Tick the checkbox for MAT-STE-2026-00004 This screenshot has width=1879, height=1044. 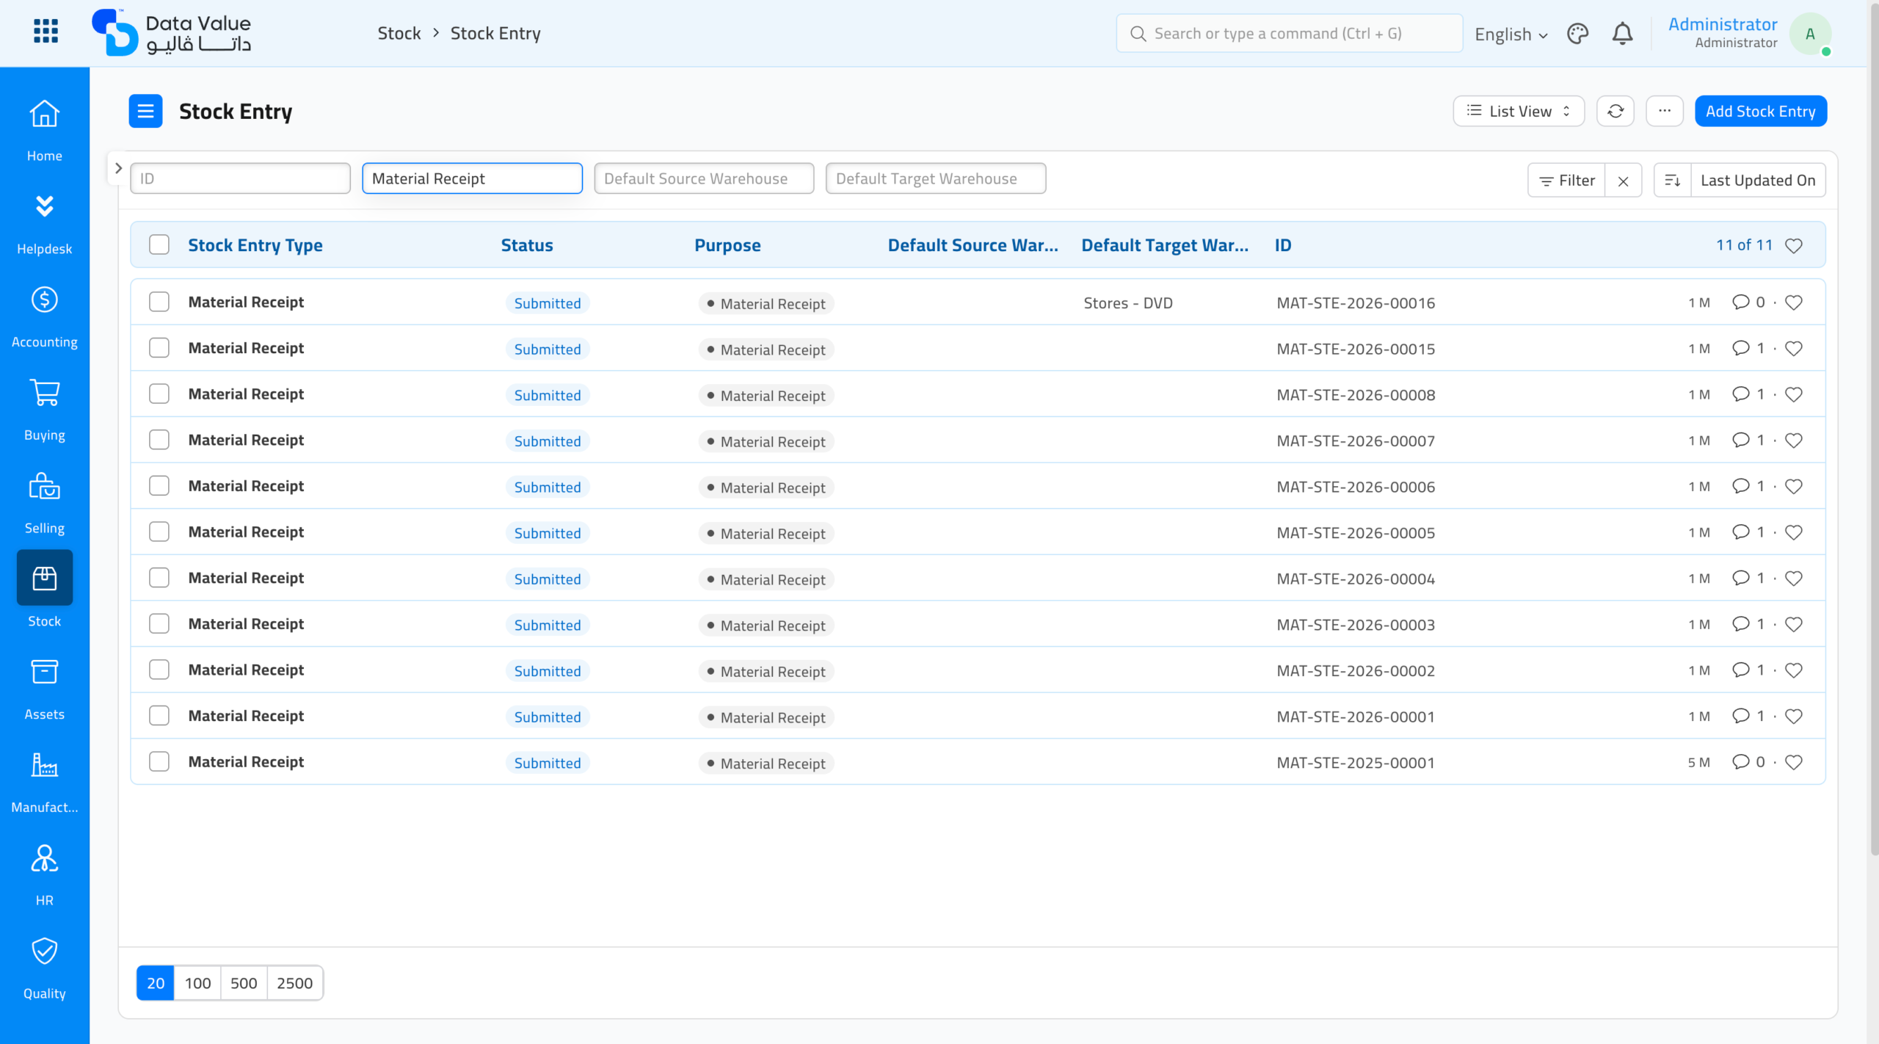click(159, 578)
